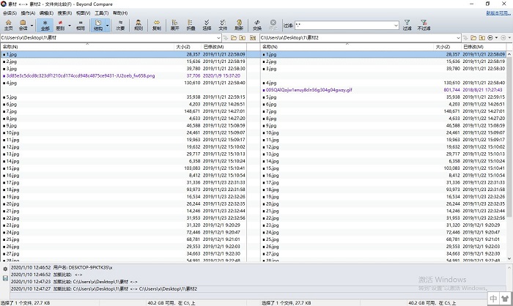The width and height of the screenshot is (513, 306).
Task: Expand left folder path history dropdown
Action: tap(218, 38)
